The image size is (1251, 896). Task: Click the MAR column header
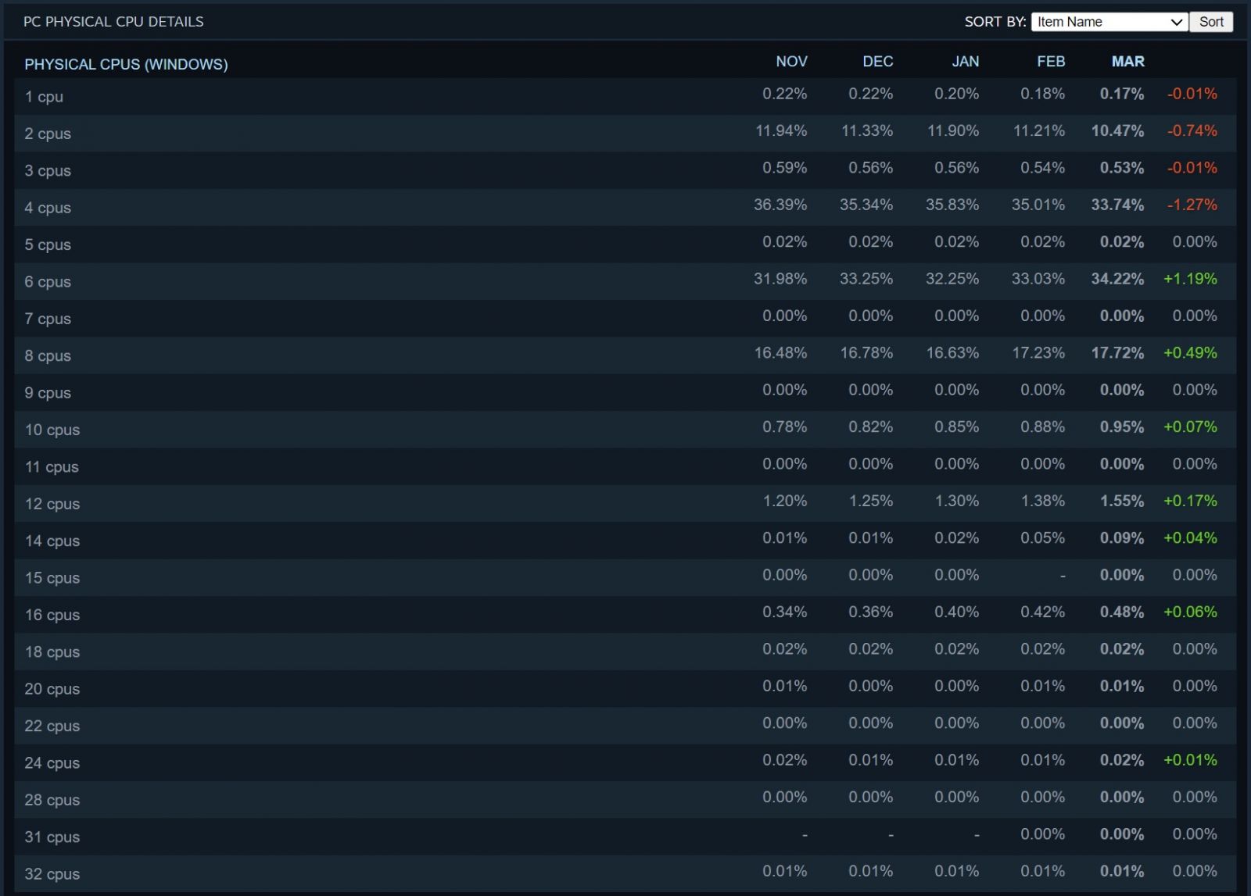pos(1127,62)
